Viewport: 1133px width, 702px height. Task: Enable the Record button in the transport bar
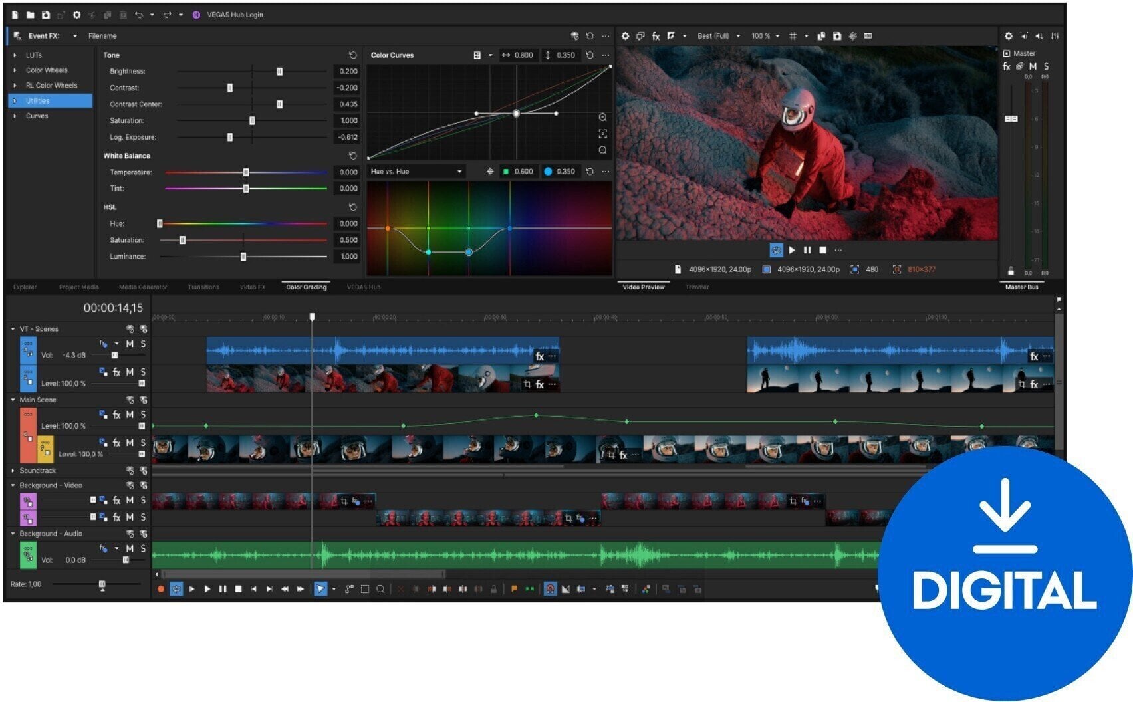161,588
